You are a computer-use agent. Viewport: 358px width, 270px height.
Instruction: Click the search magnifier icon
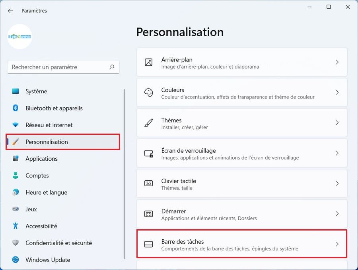[112, 67]
